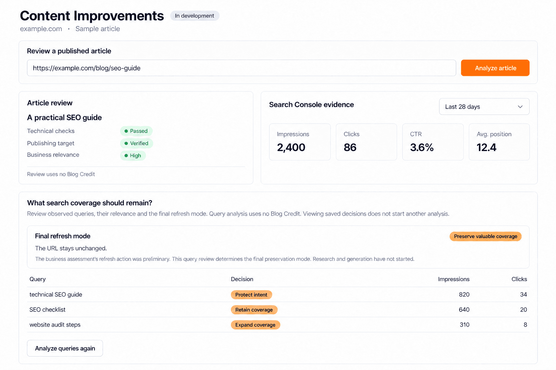Click Analyze queries again button
Screen dimensions: 556x370
point(65,348)
